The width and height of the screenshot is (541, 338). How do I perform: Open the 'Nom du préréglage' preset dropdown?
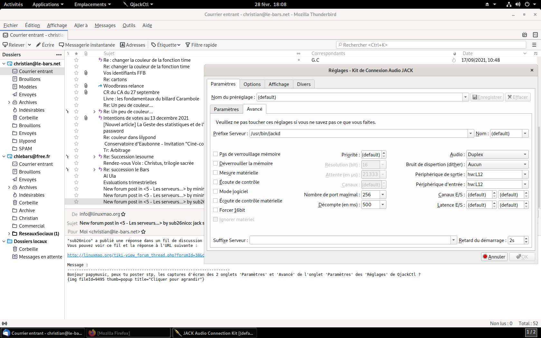(465, 97)
